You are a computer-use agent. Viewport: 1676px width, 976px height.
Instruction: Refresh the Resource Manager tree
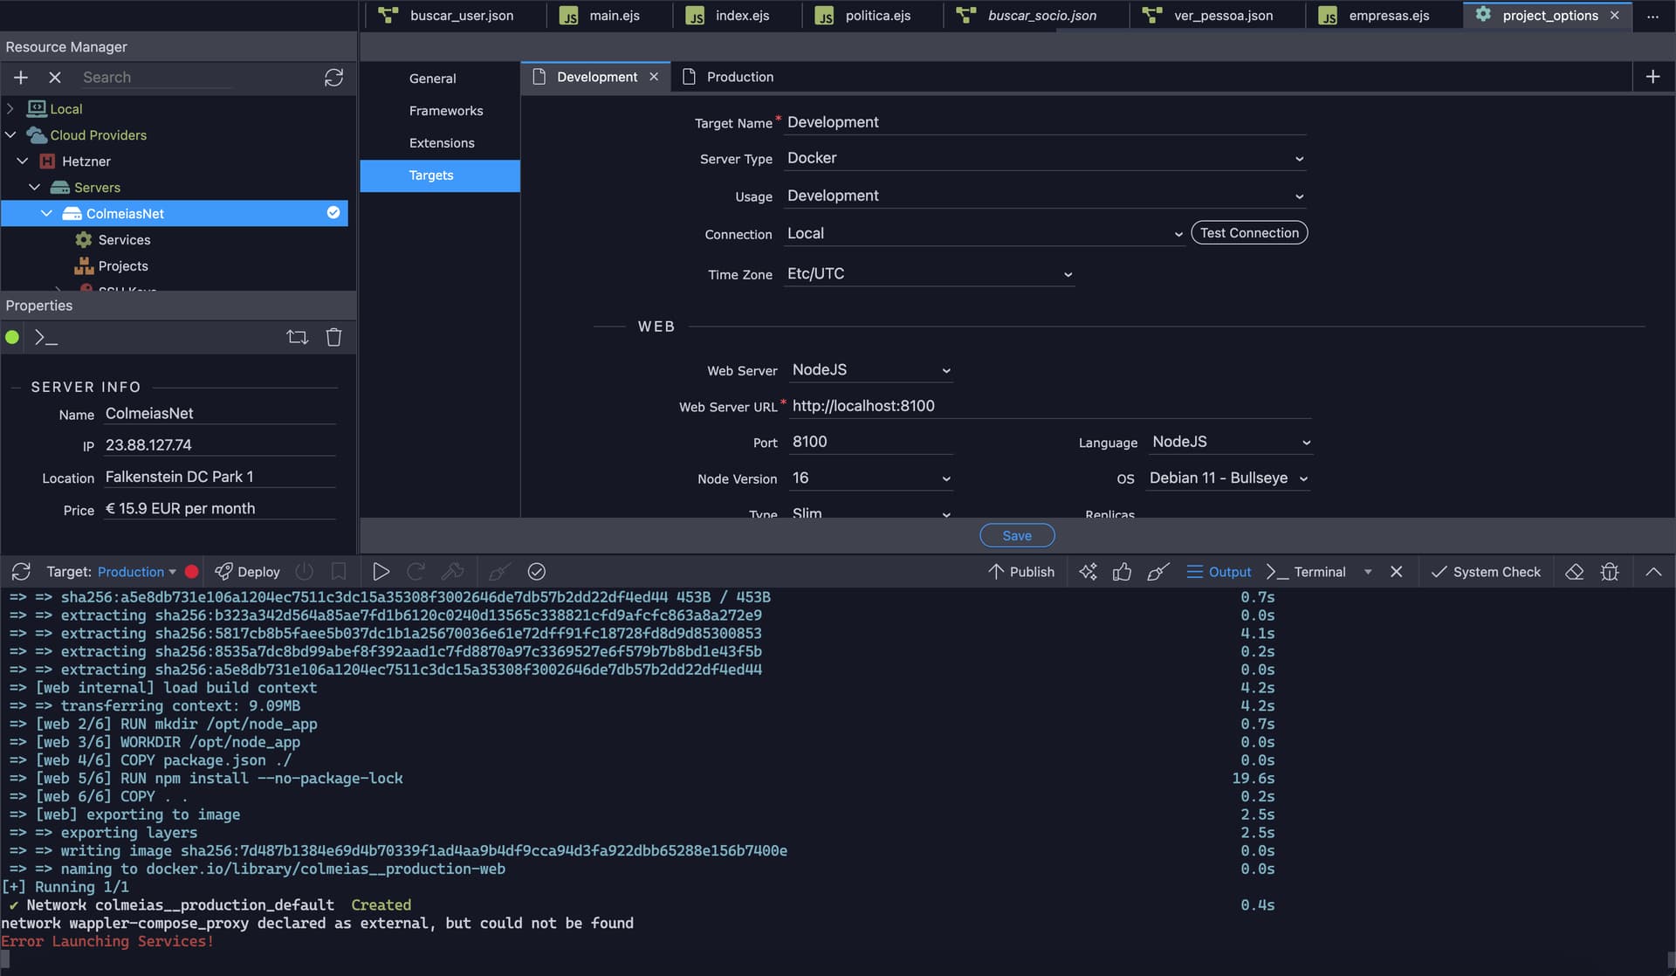tap(333, 78)
